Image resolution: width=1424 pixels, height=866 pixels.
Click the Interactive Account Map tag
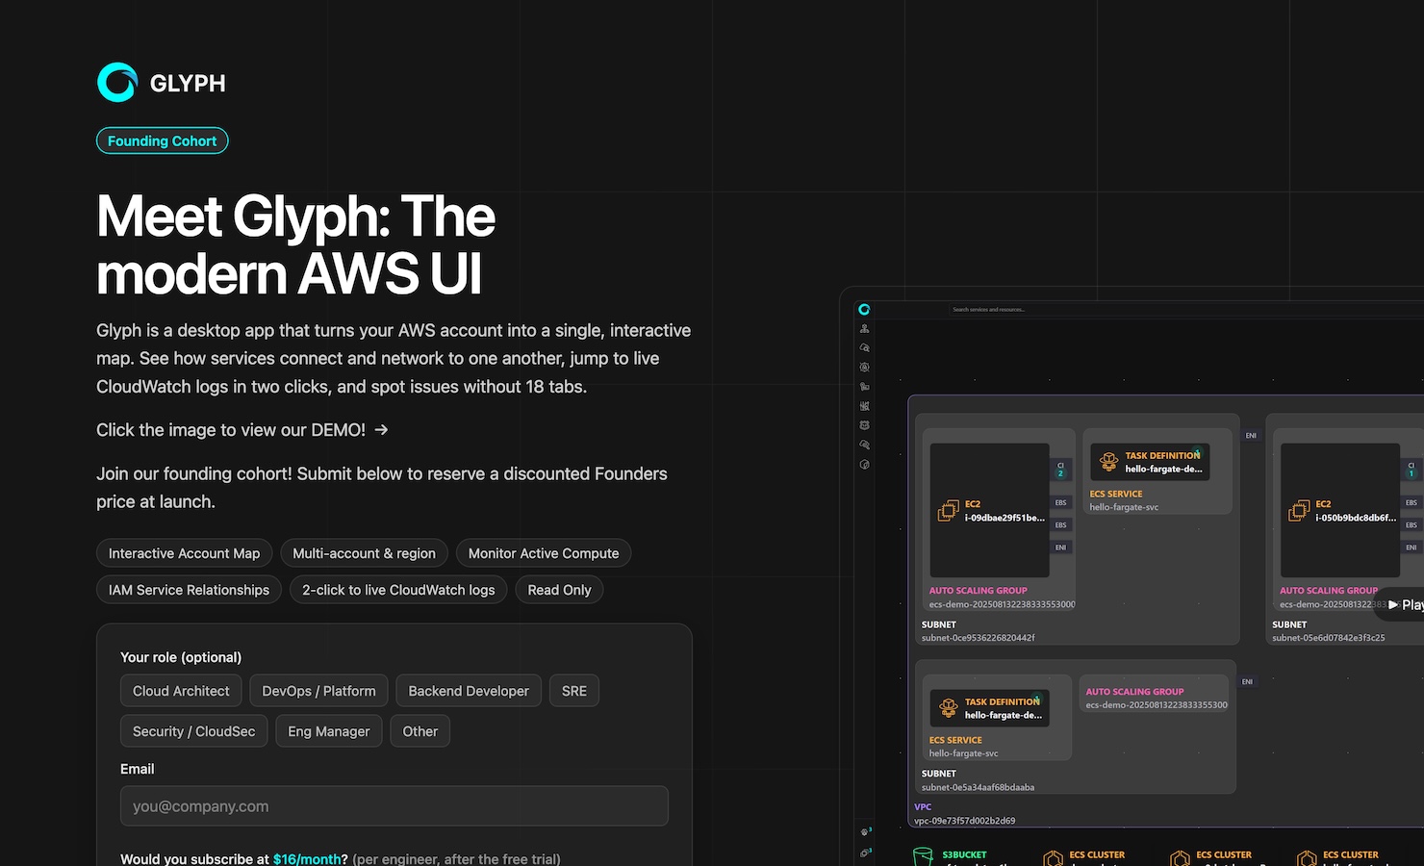[x=184, y=553]
